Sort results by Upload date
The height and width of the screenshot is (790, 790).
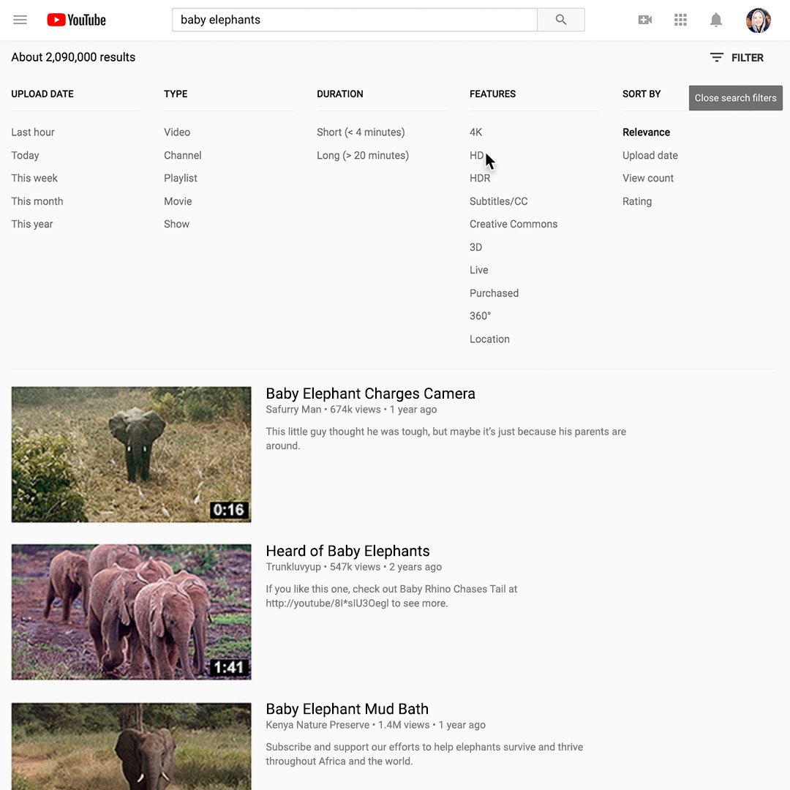pos(650,155)
